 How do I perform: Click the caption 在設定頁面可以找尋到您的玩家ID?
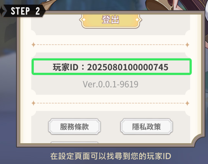pos(111,156)
